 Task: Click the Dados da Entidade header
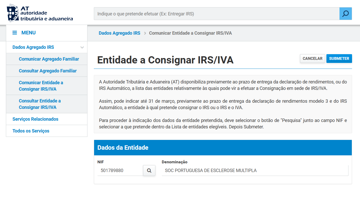pyautogui.click(x=223, y=148)
